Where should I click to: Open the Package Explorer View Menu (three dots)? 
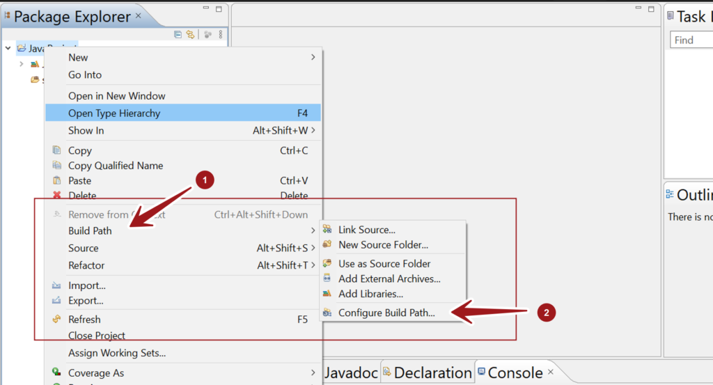[x=221, y=34]
